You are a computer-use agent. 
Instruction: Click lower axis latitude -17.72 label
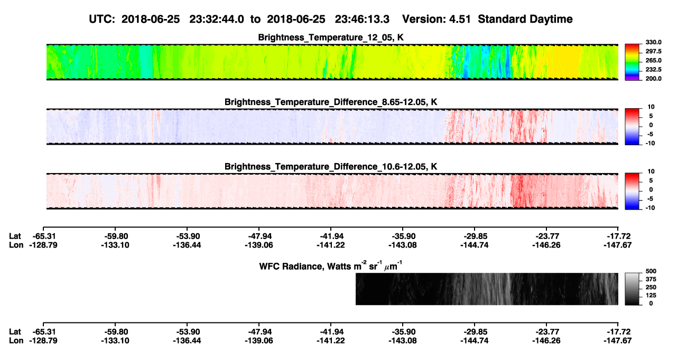(618, 331)
